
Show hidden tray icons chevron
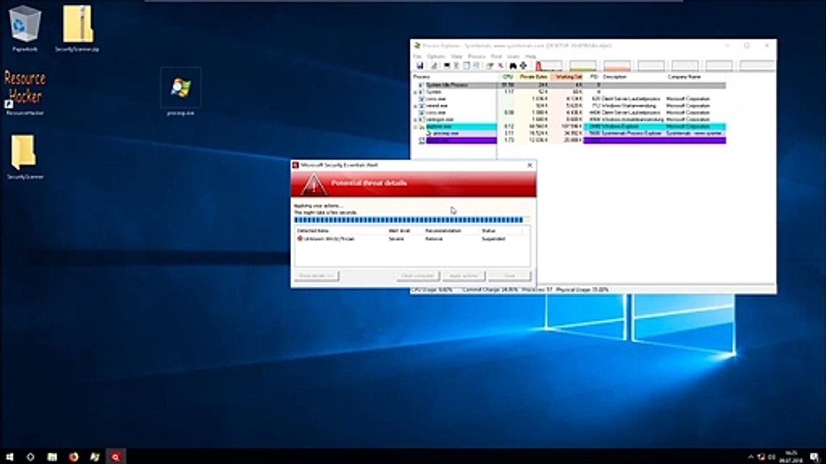point(750,457)
